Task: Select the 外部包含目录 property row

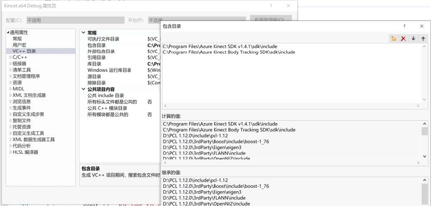Action: (x=121, y=51)
